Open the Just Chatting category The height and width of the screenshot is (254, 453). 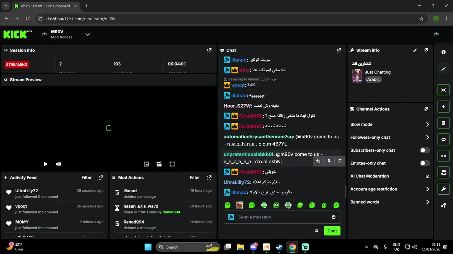[378, 72]
